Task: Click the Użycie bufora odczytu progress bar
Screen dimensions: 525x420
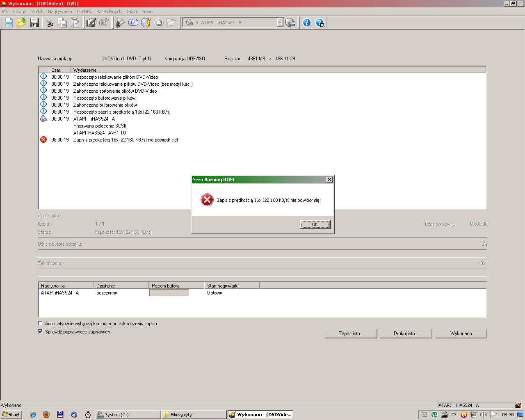Action: [x=262, y=253]
